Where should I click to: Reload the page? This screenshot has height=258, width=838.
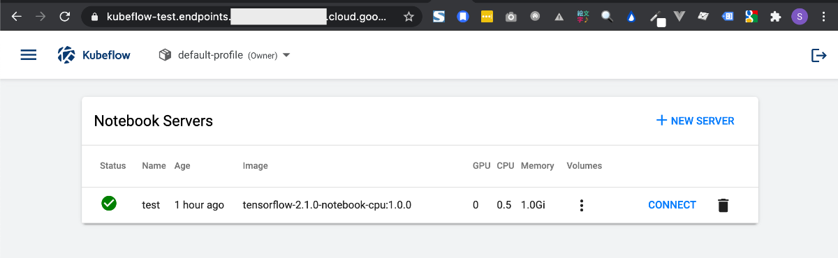click(x=65, y=17)
